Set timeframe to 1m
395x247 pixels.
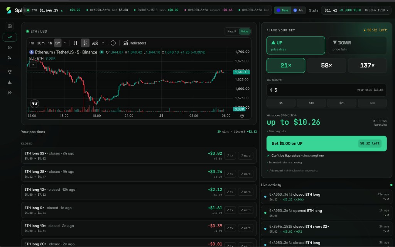(31, 43)
